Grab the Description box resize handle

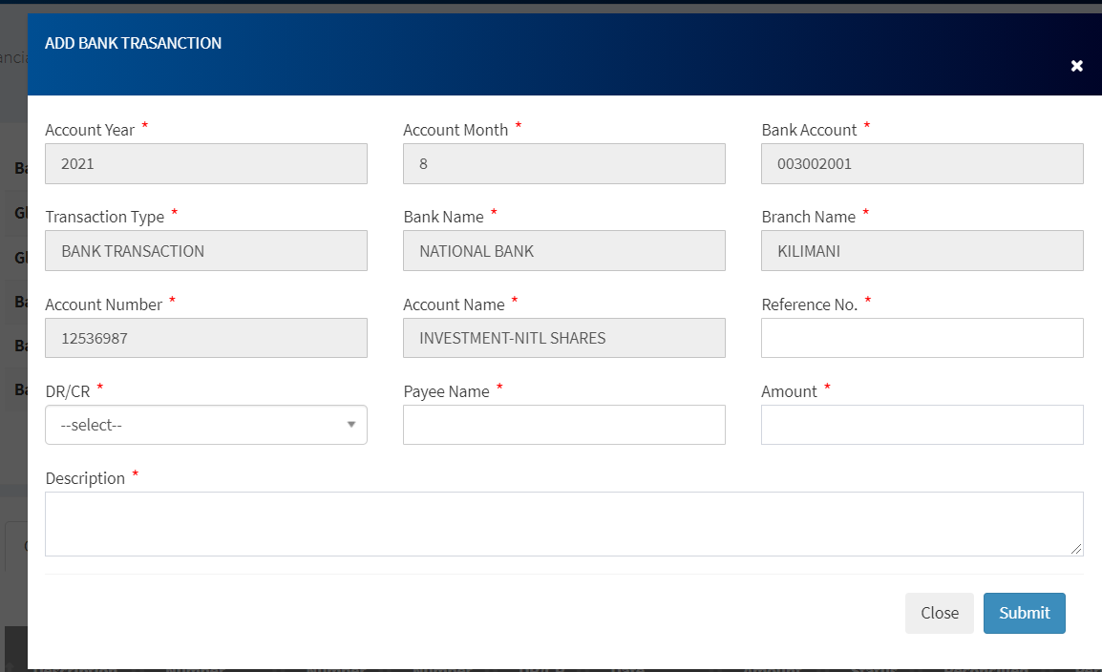pyautogui.click(x=1077, y=549)
